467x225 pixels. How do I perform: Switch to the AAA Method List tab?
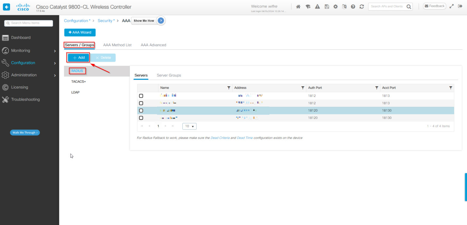coord(117,45)
